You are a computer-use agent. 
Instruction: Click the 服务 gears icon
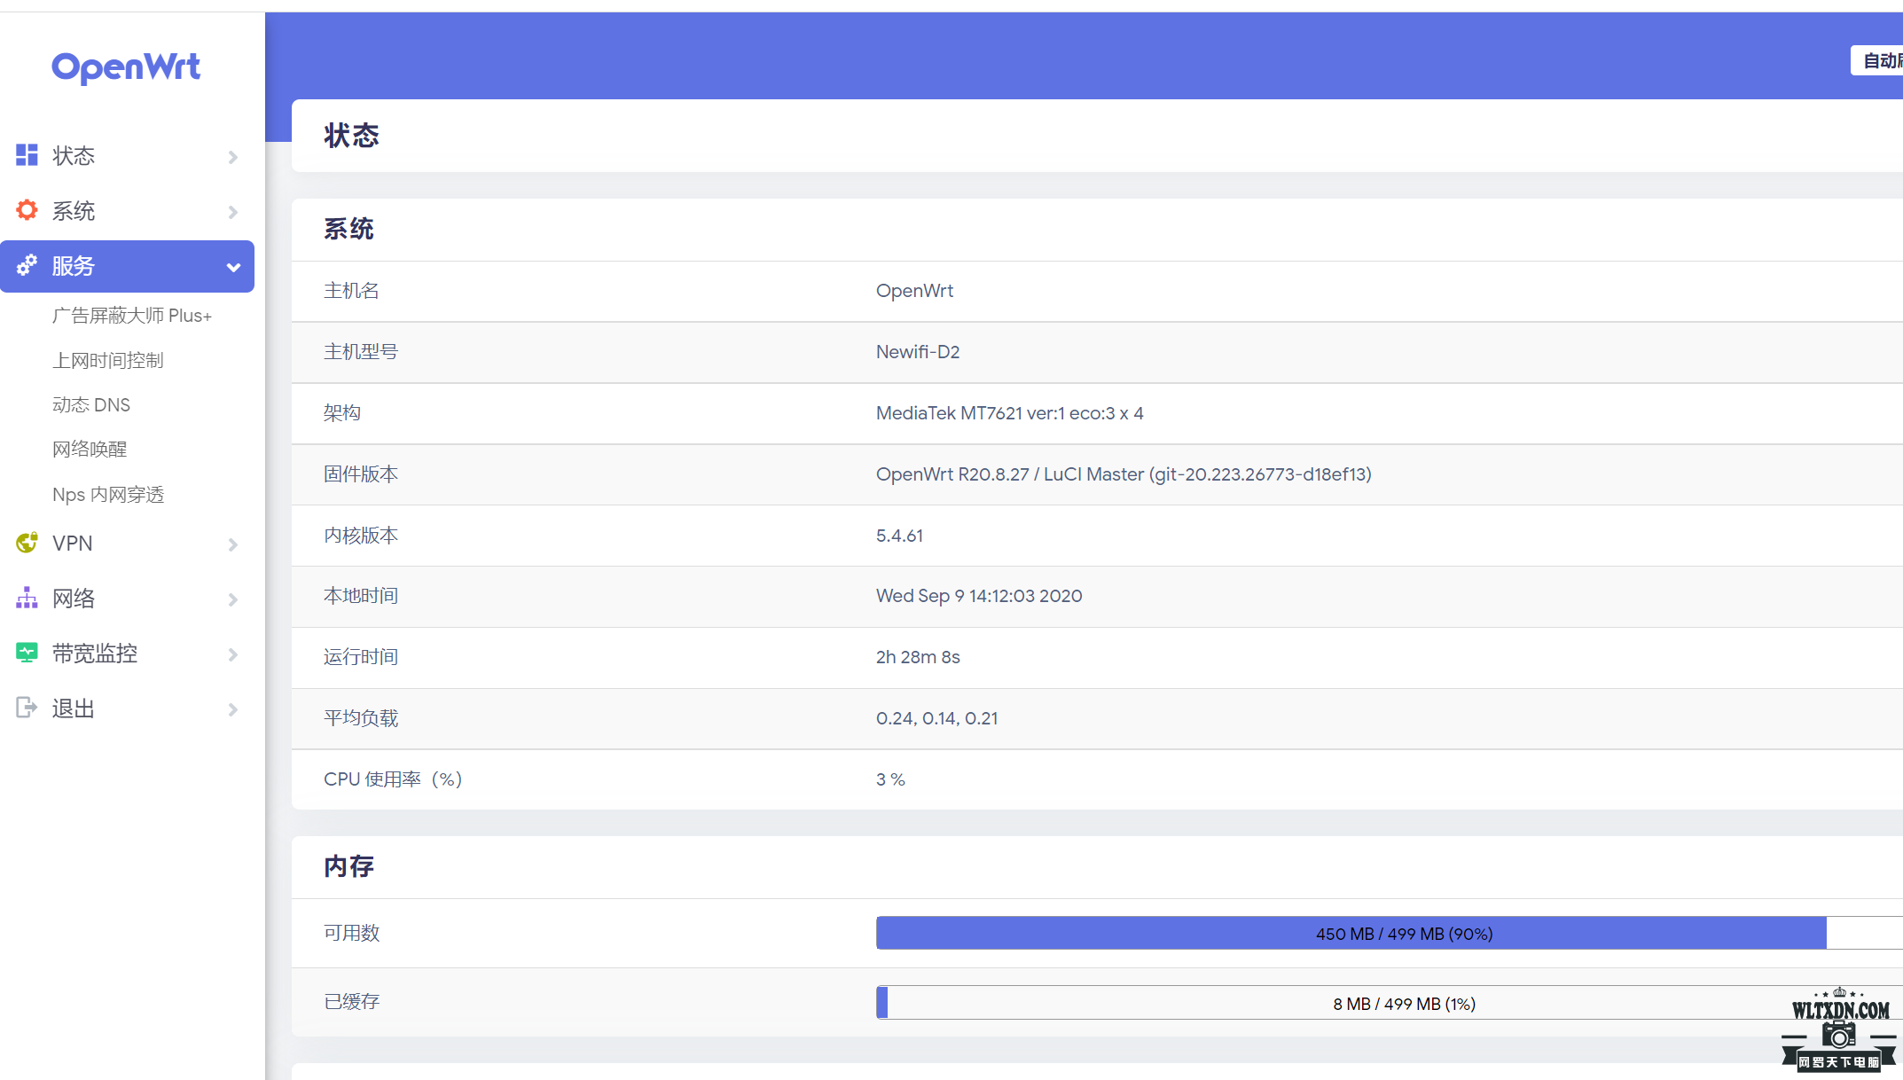tap(27, 265)
